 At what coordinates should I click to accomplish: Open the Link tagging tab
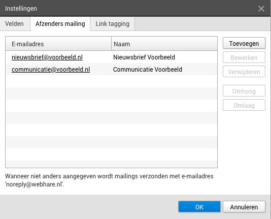click(112, 24)
